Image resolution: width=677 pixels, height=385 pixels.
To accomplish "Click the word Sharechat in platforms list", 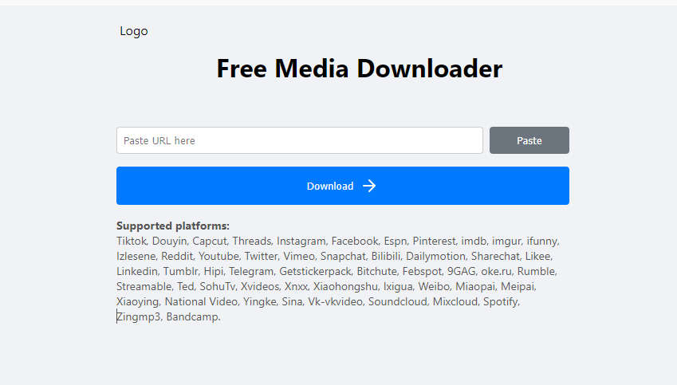I will [495, 256].
